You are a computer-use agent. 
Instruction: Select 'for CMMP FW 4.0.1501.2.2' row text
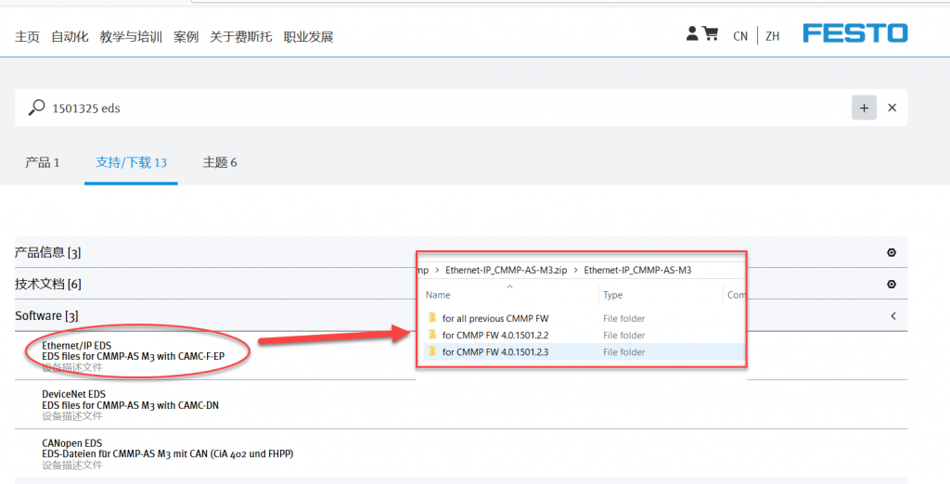[x=495, y=335]
